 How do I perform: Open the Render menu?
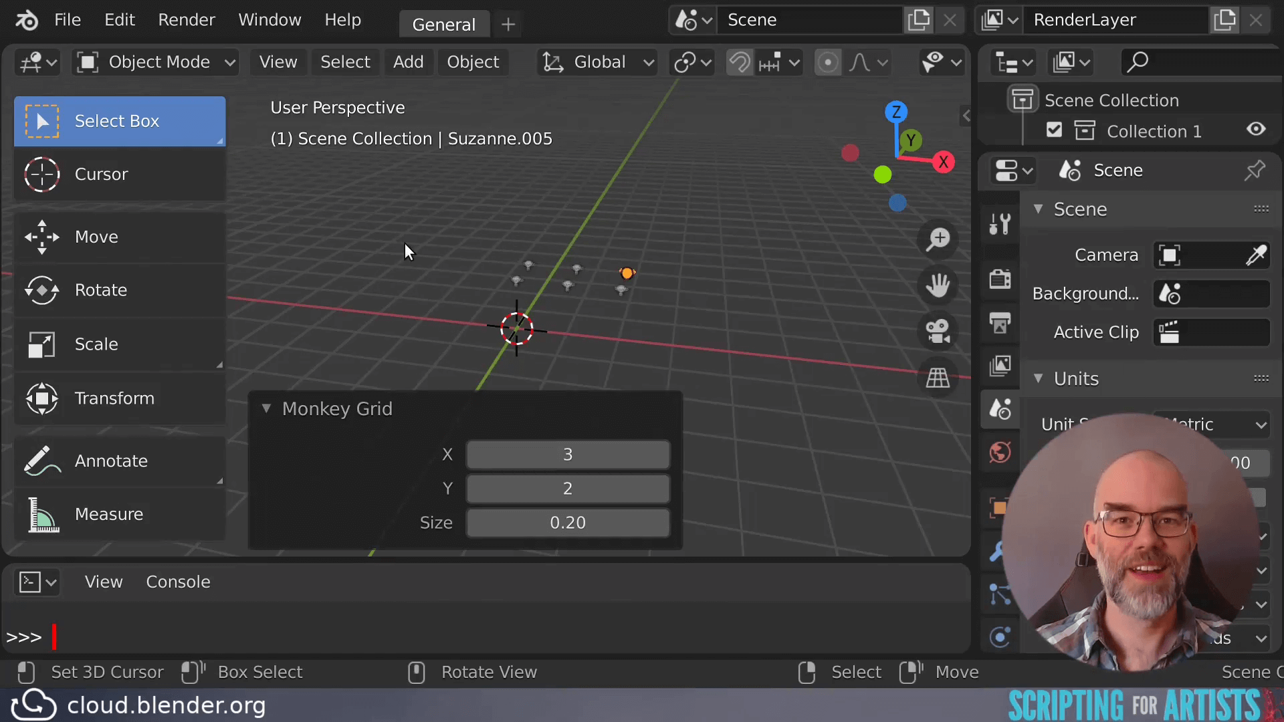click(187, 20)
